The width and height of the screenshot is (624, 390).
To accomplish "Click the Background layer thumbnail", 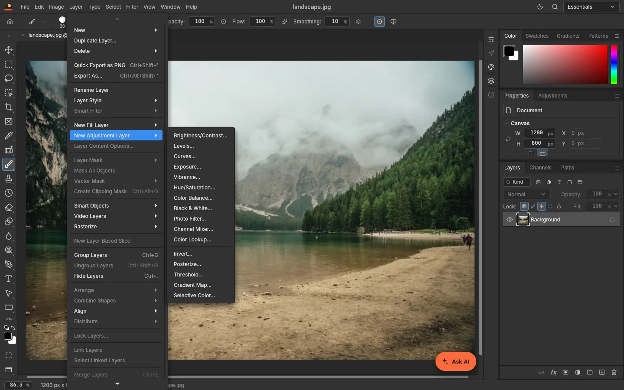I will click(x=523, y=220).
